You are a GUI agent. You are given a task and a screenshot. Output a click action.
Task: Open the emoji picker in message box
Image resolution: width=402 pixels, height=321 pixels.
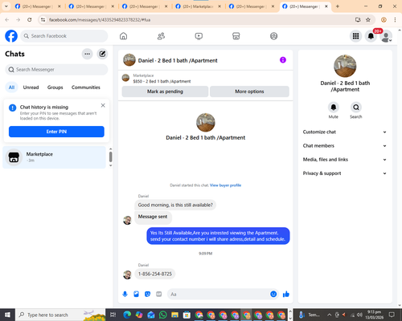coord(273,295)
